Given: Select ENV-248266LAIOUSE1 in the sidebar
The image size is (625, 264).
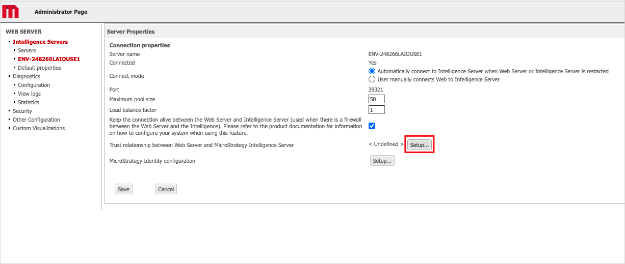Looking at the screenshot, I should pyautogui.click(x=49, y=59).
